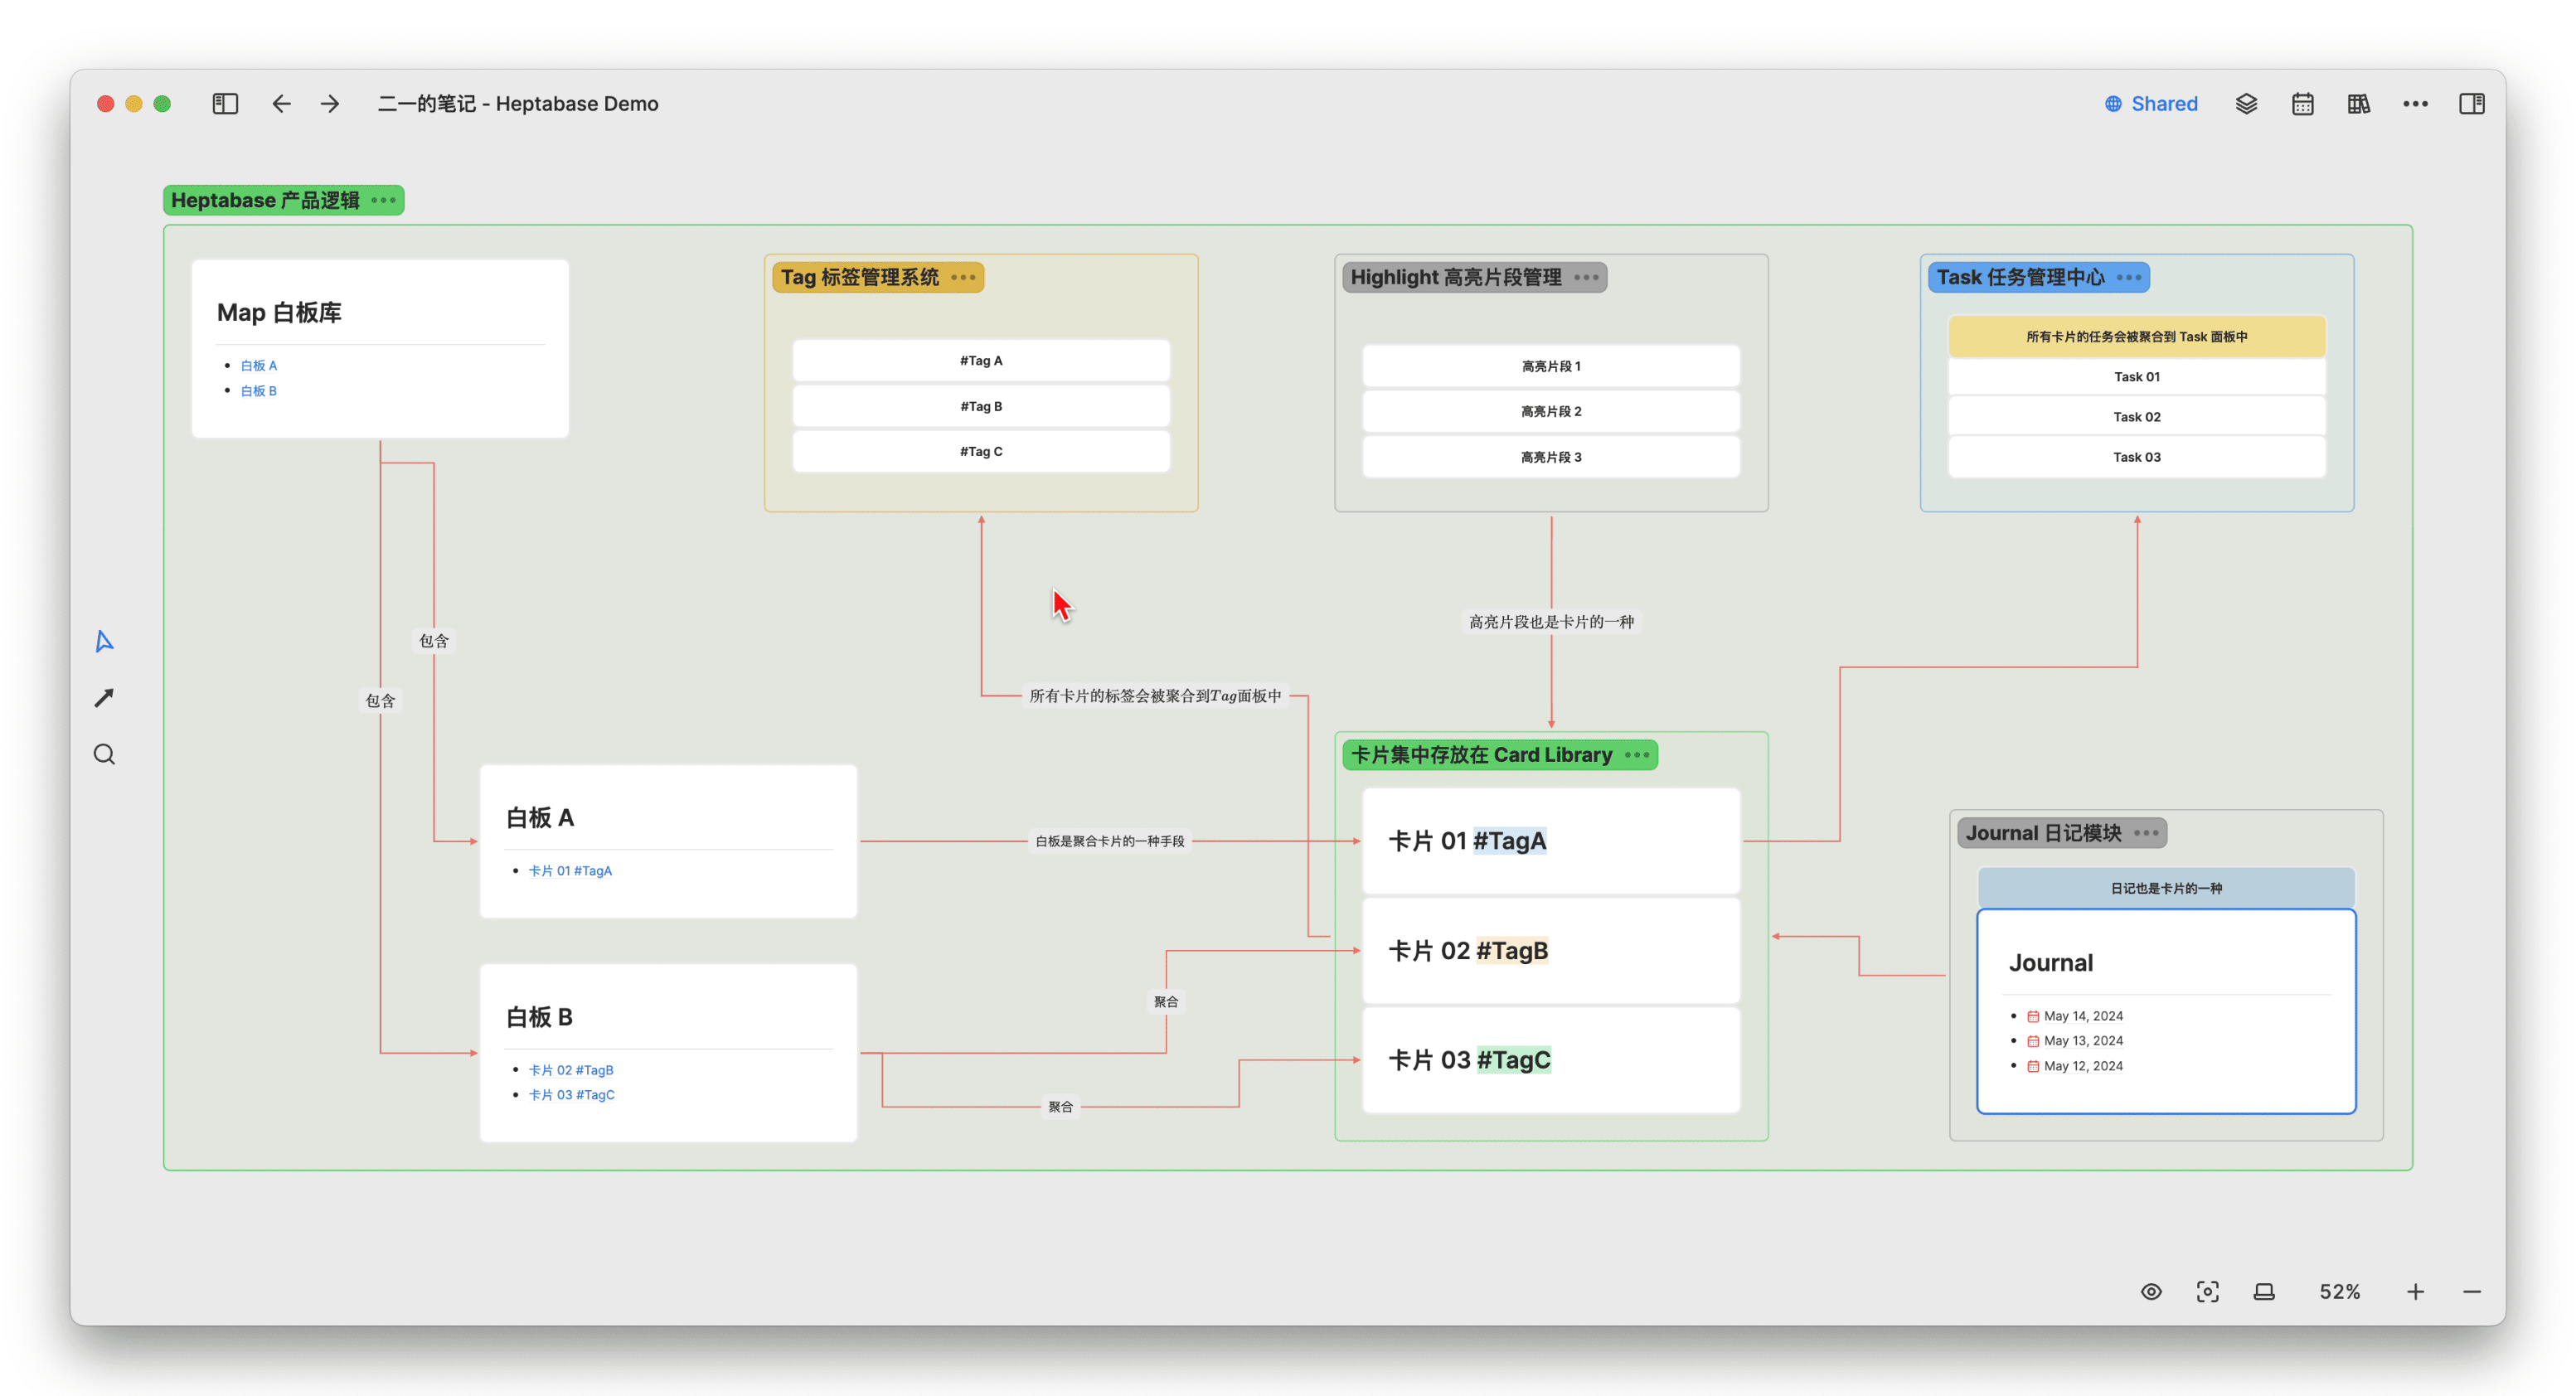Open the May 14, 2024 journal entry
Viewport: 2576px width, 1396px height.
pyautogui.click(x=2083, y=1016)
